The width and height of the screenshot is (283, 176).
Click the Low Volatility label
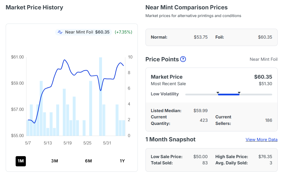tap(165, 94)
